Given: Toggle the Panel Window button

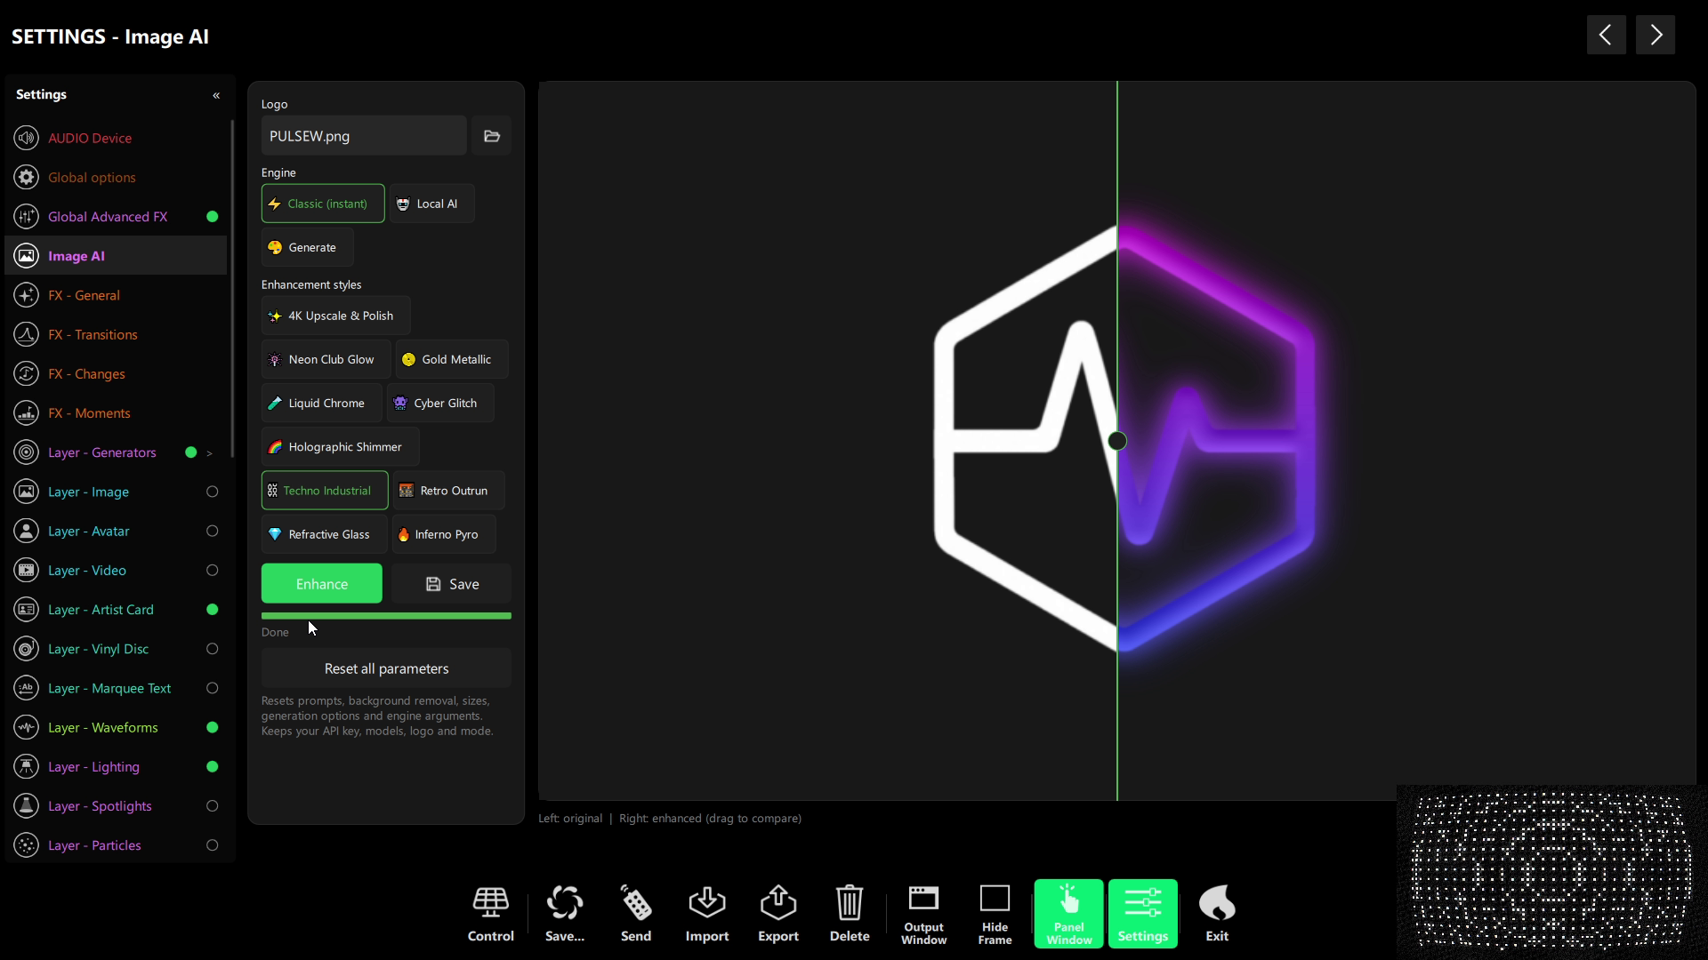Looking at the screenshot, I should click(1068, 913).
